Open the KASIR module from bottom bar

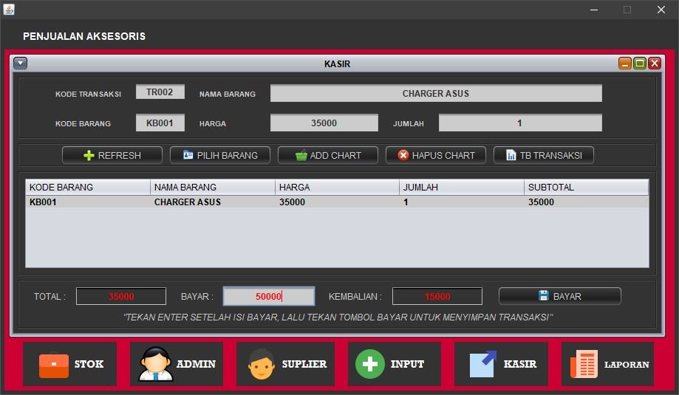[x=501, y=364]
